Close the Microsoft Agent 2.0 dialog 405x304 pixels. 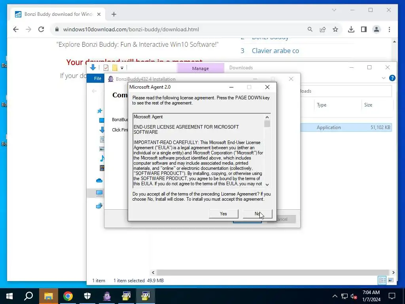coord(267,87)
